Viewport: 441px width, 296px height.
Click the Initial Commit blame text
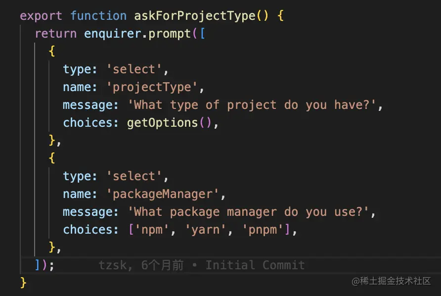tap(255, 265)
